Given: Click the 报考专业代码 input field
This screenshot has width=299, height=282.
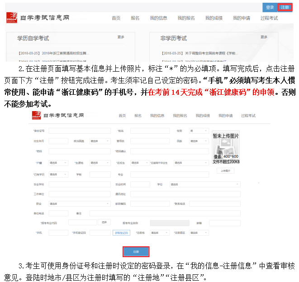Looking at the screenshot, I should 82,222.
